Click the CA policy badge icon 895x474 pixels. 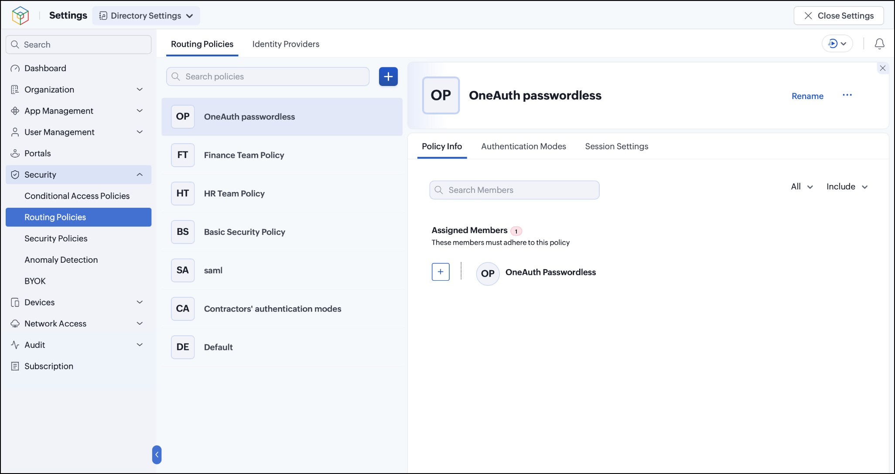[183, 309]
